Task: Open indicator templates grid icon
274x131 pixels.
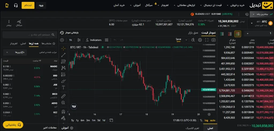Action: [106, 40]
